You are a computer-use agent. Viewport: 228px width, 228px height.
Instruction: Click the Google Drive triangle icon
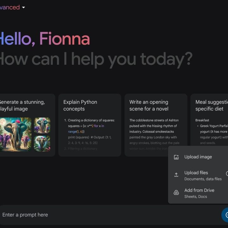point(176,193)
